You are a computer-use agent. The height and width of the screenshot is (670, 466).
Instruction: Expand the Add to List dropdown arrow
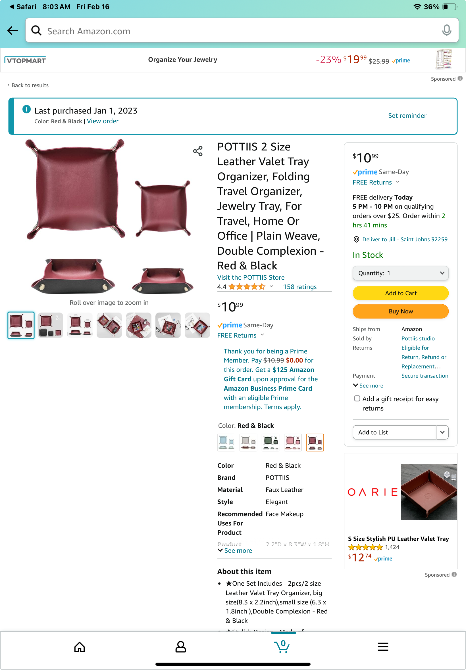pos(442,432)
